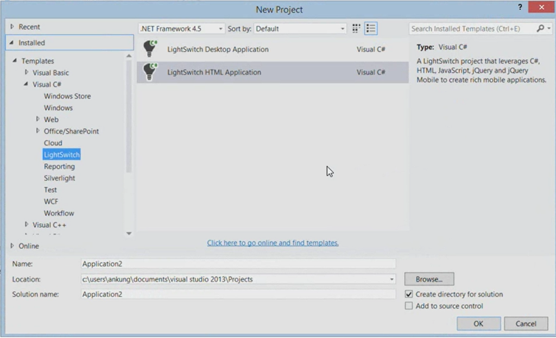Open link to find templates online
The height and width of the screenshot is (338, 556).
pos(273,243)
